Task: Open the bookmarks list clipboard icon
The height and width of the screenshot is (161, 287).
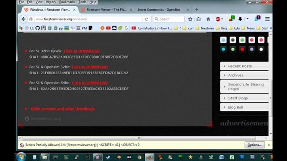Action: [199, 19]
